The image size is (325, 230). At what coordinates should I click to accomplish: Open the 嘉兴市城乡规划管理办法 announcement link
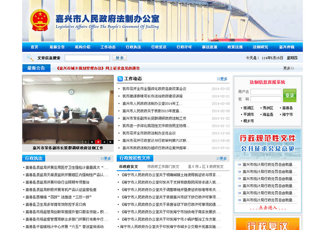coord(98,68)
